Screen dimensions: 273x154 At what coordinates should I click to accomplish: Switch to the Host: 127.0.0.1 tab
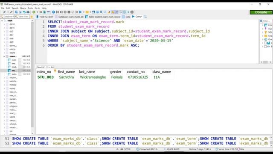click(44, 17)
